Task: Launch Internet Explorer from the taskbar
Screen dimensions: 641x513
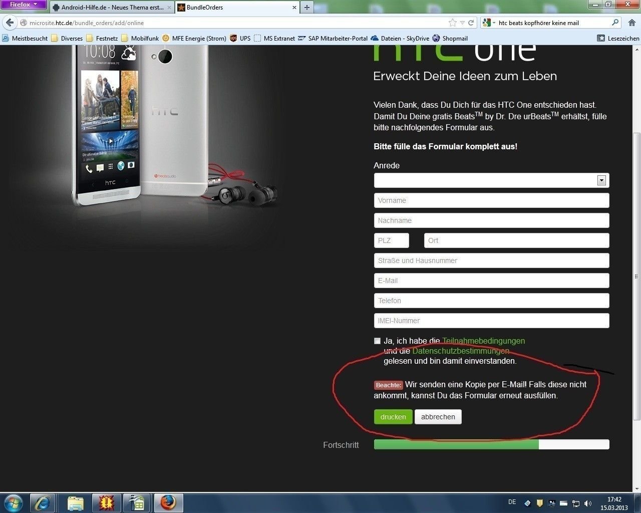Action: point(42,502)
